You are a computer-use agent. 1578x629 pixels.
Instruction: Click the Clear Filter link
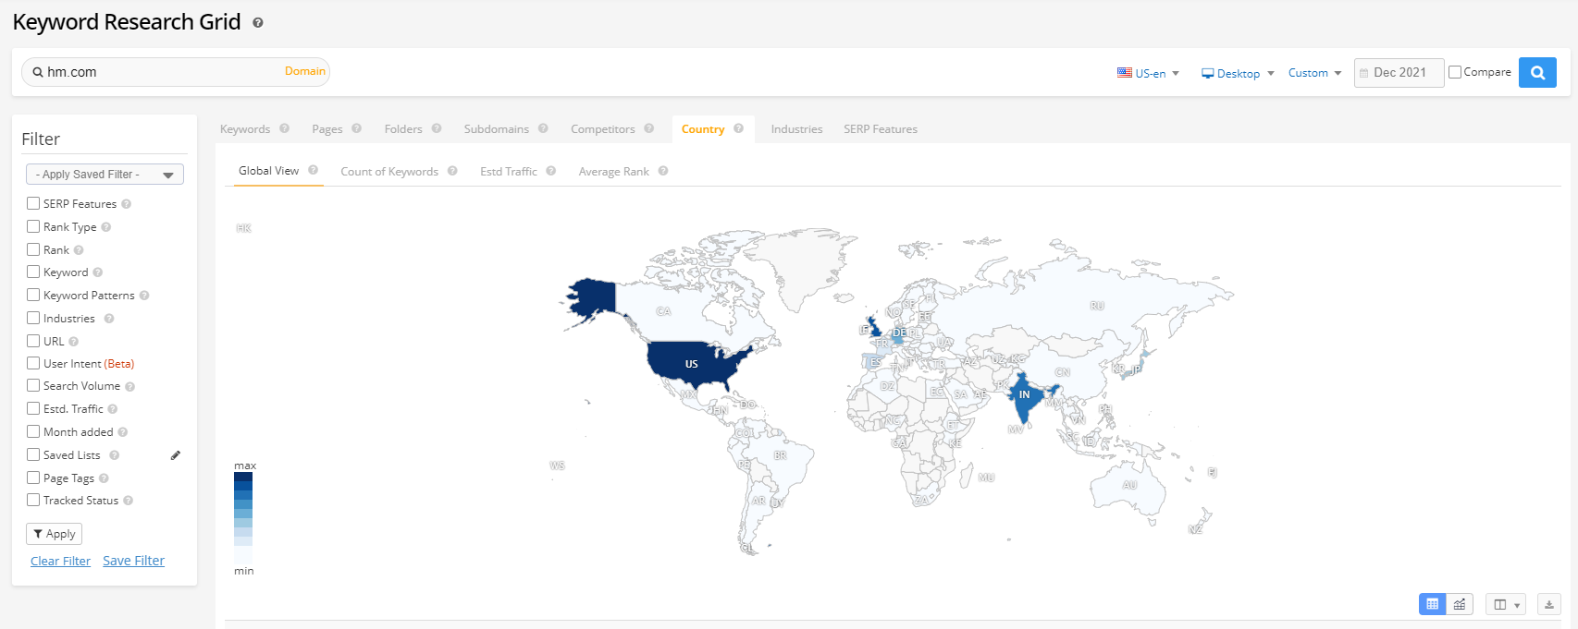60,561
